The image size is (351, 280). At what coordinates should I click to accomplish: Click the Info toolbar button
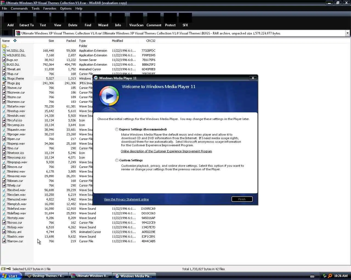pyautogui.click(x=118, y=20)
